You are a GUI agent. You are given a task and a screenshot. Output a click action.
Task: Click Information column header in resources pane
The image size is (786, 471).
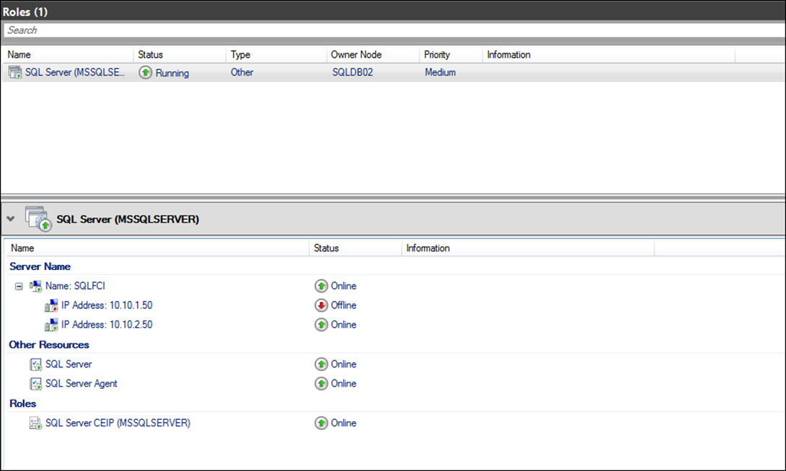pyautogui.click(x=528, y=248)
